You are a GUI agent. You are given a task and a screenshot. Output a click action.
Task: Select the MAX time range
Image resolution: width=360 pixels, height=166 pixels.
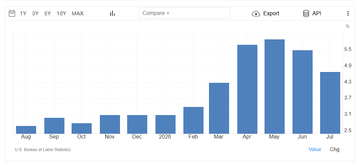pos(78,14)
